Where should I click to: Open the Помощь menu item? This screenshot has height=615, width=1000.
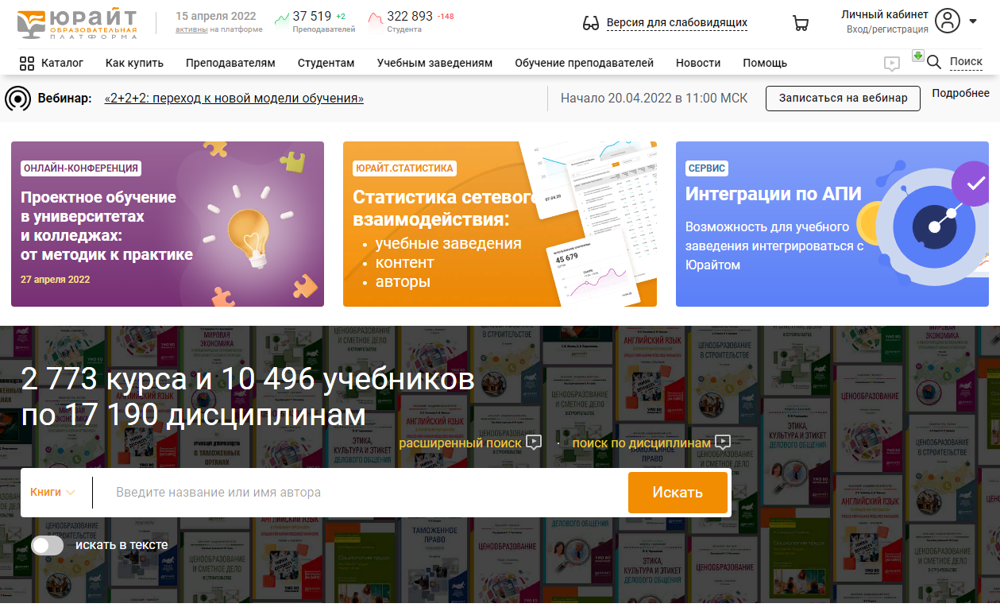click(765, 64)
